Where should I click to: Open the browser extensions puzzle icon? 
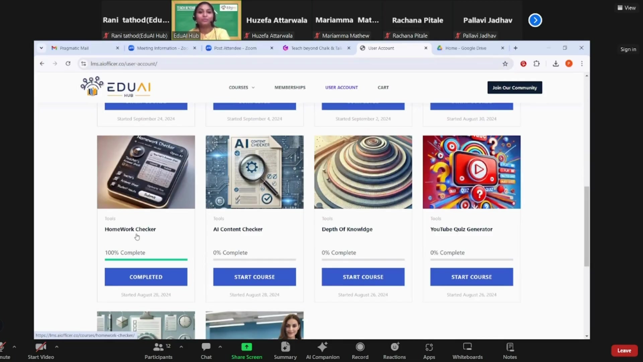pos(537,64)
